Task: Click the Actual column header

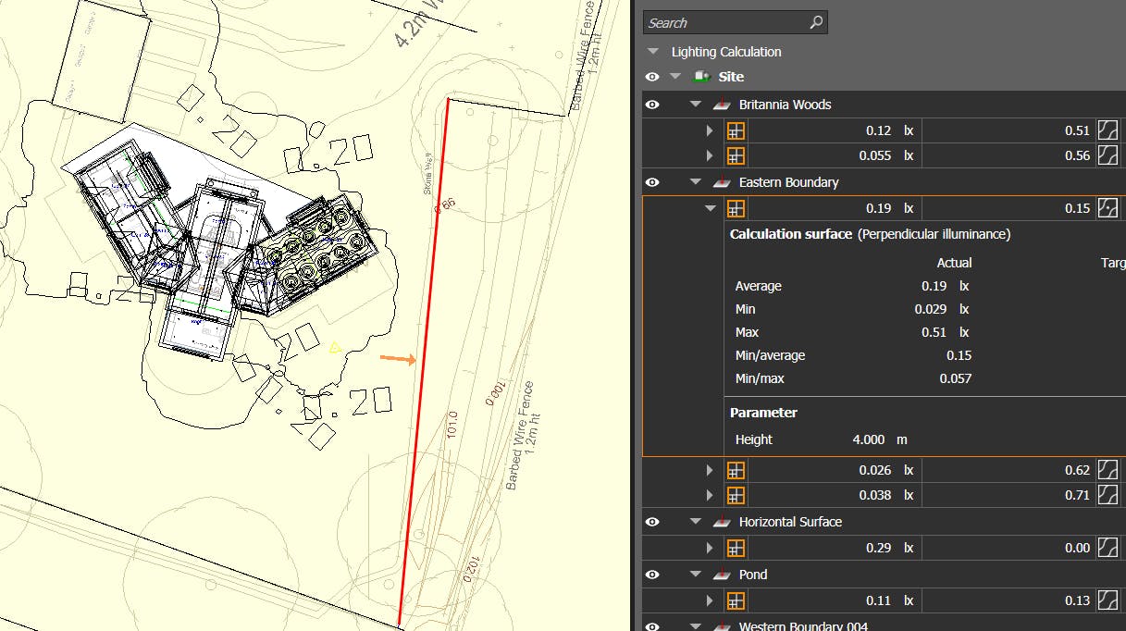Action: coord(954,263)
